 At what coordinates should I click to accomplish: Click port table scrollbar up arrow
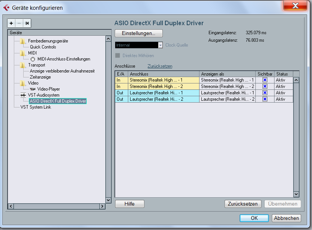coord(296,80)
